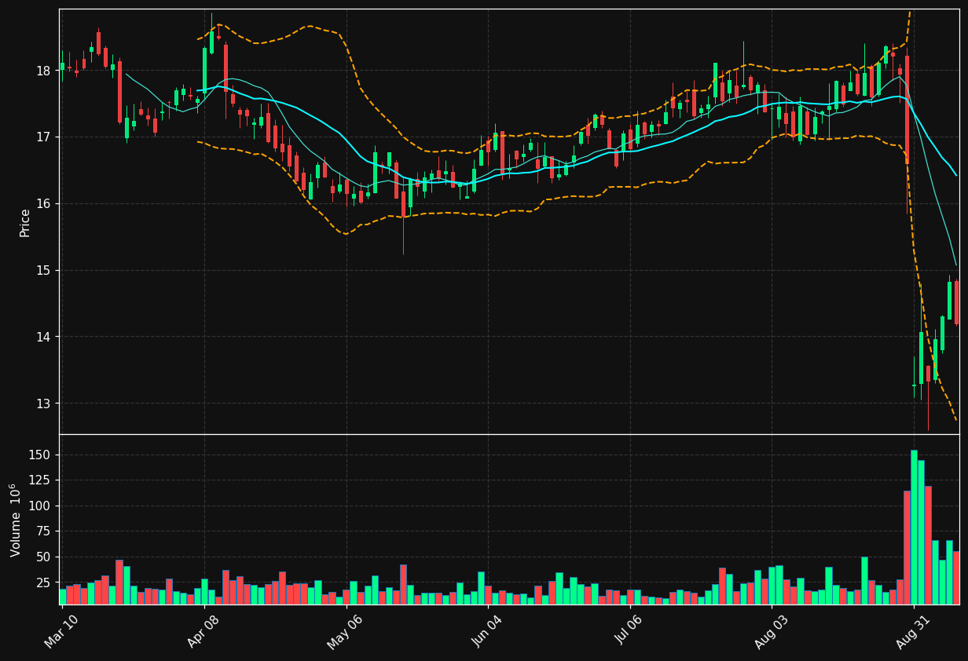The width and height of the screenshot is (968, 661).
Task: Click the volume axis value 75
Action: pyautogui.click(x=43, y=531)
